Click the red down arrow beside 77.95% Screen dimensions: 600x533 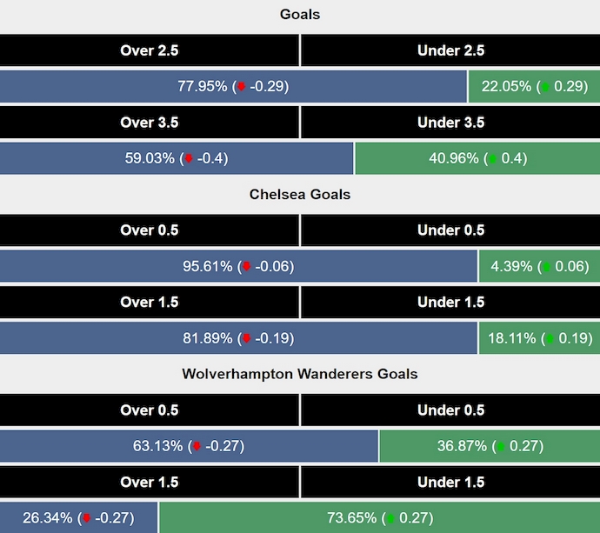pyautogui.click(x=242, y=87)
